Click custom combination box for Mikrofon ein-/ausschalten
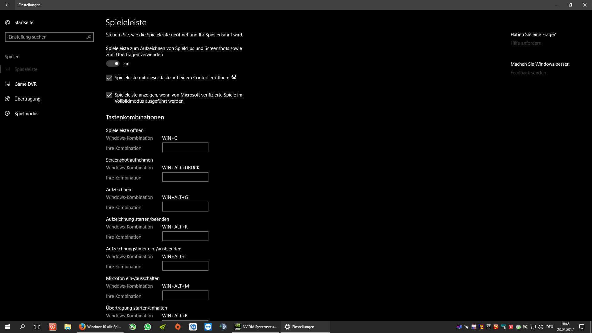This screenshot has width=592, height=333. coord(185,295)
